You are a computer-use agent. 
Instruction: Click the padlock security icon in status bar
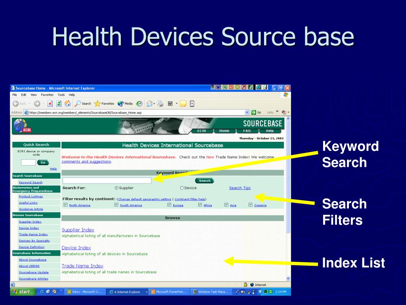(245, 284)
